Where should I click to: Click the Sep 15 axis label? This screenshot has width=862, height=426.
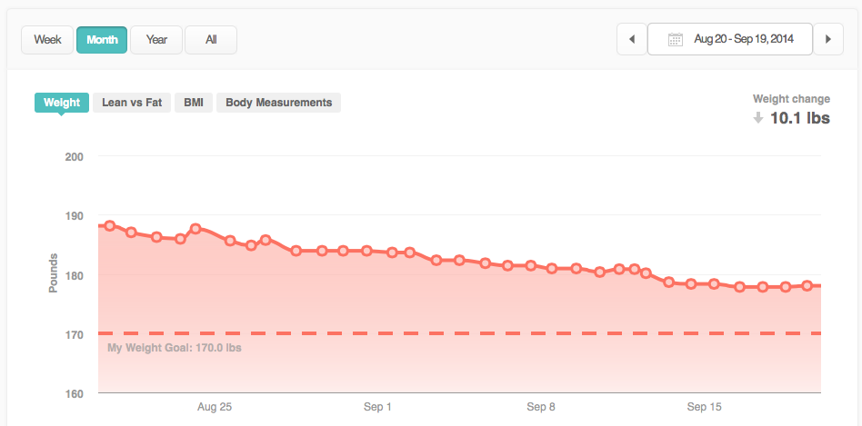point(705,407)
